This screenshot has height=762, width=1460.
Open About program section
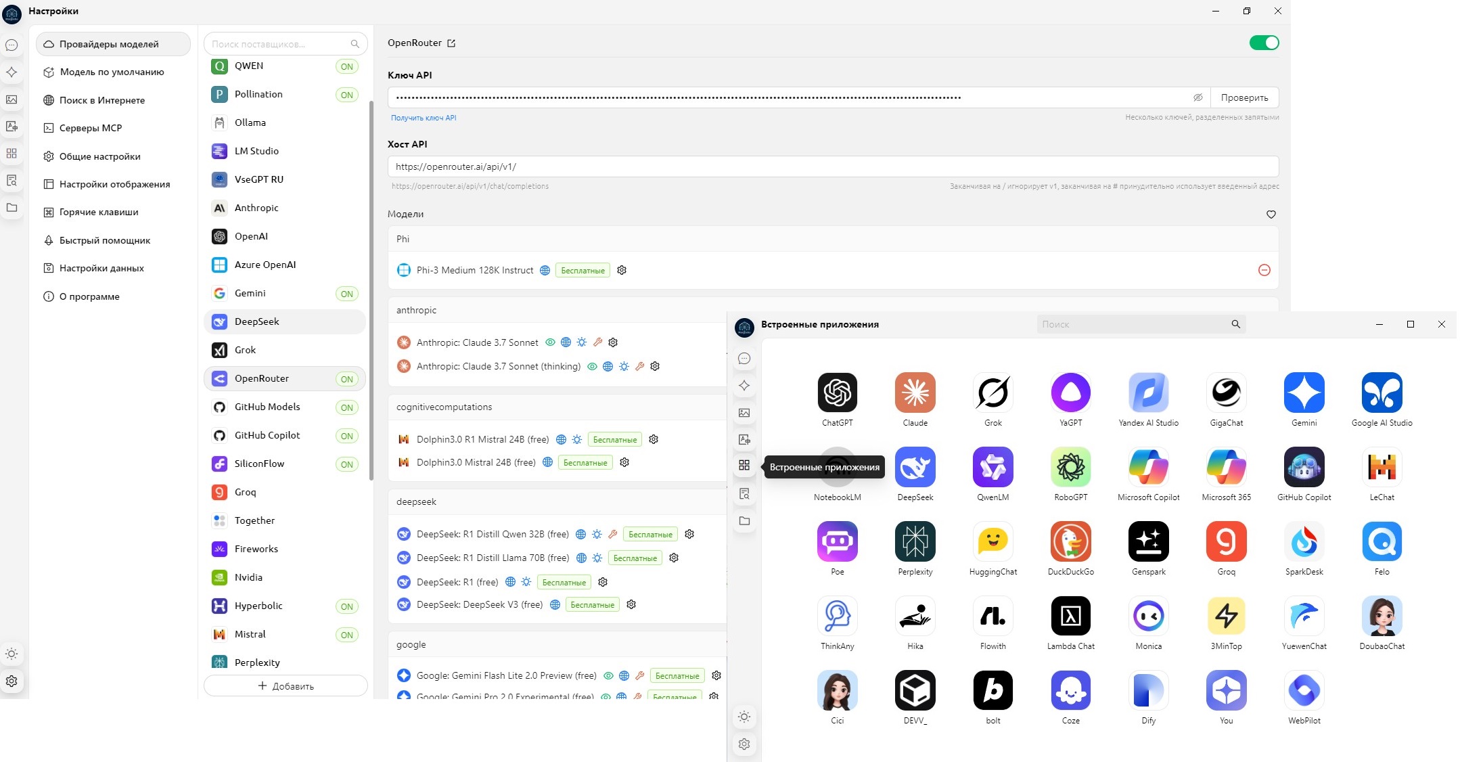(113, 296)
